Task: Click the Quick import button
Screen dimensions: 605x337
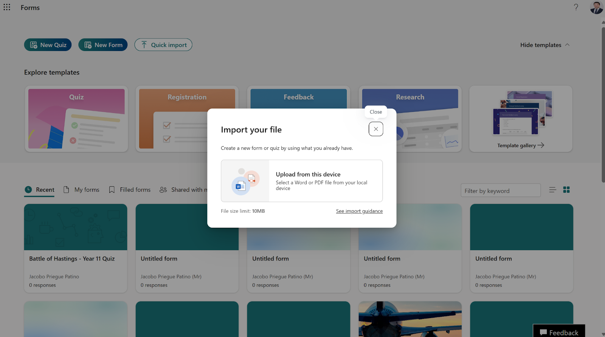Action: [x=163, y=45]
